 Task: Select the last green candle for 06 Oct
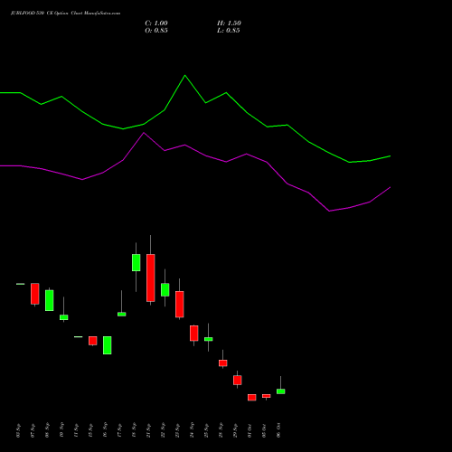point(281,391)
